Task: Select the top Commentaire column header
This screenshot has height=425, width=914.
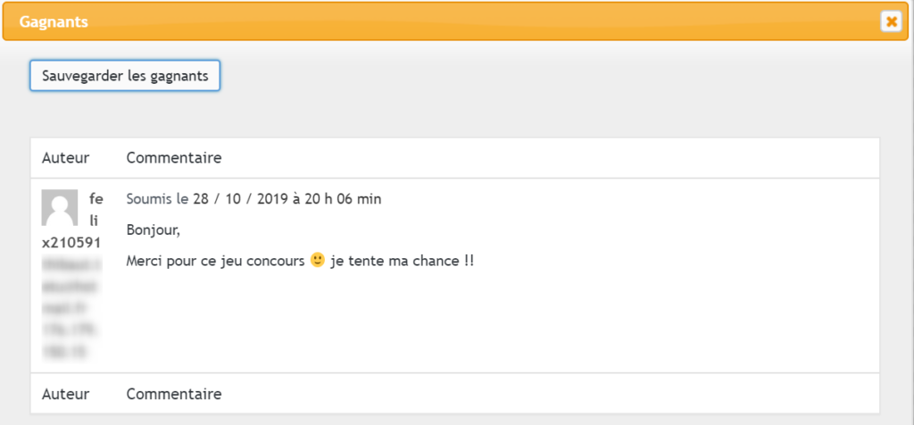Action: [174, 158]
